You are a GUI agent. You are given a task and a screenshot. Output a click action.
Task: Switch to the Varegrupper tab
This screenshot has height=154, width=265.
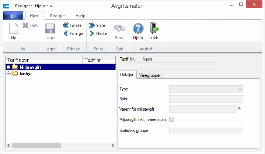[x=150, y=75]
